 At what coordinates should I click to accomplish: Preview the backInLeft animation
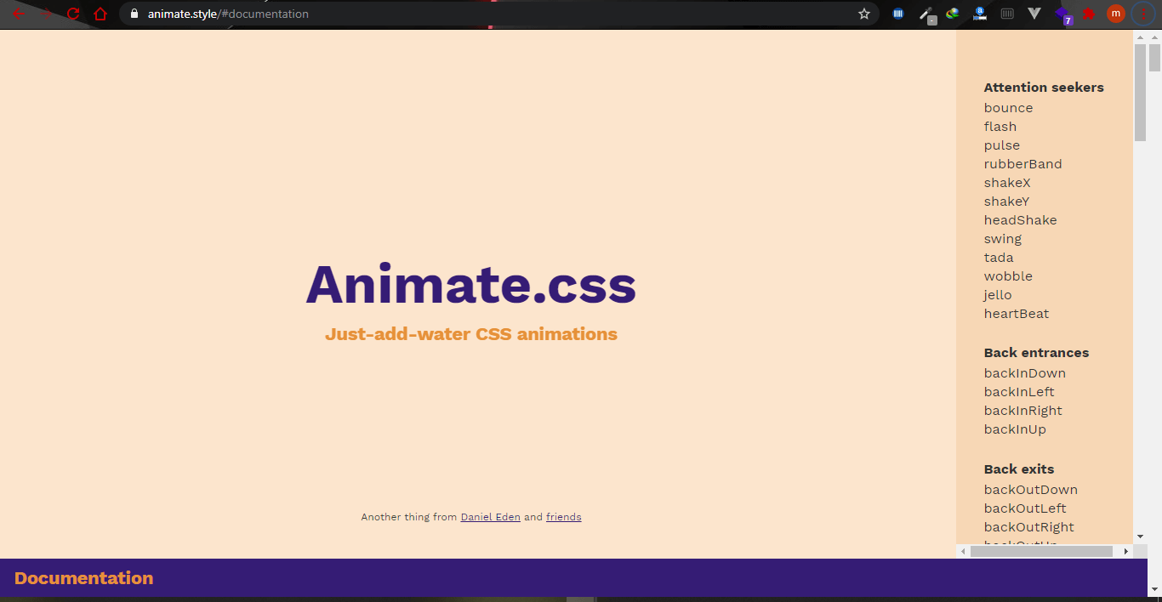(1019, 392)
